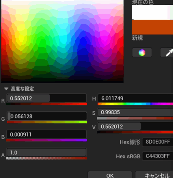Click the white current color swatch
Viewport: 173px width, 178px height.
coord(153,13)
